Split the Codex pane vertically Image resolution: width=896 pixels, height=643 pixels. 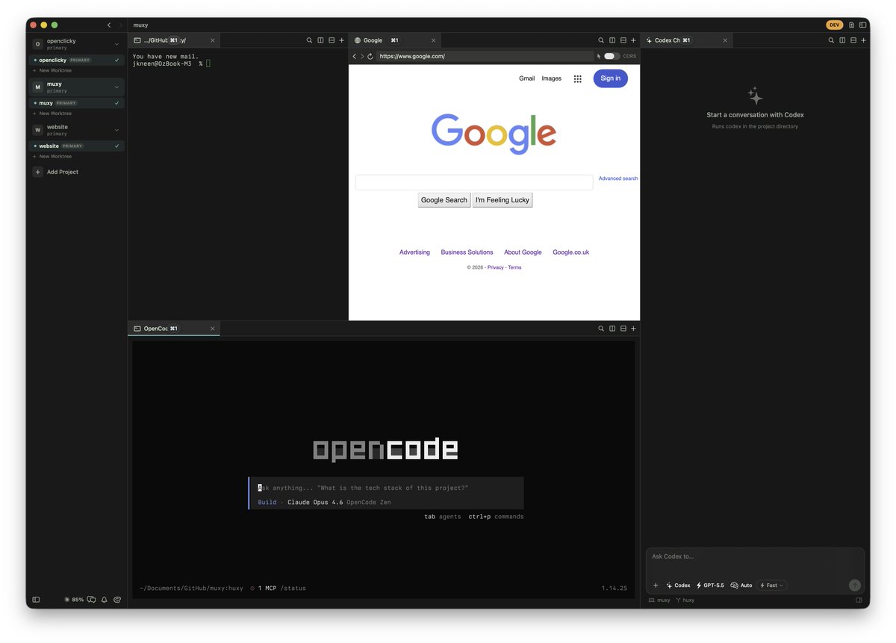tap(842, 40)
